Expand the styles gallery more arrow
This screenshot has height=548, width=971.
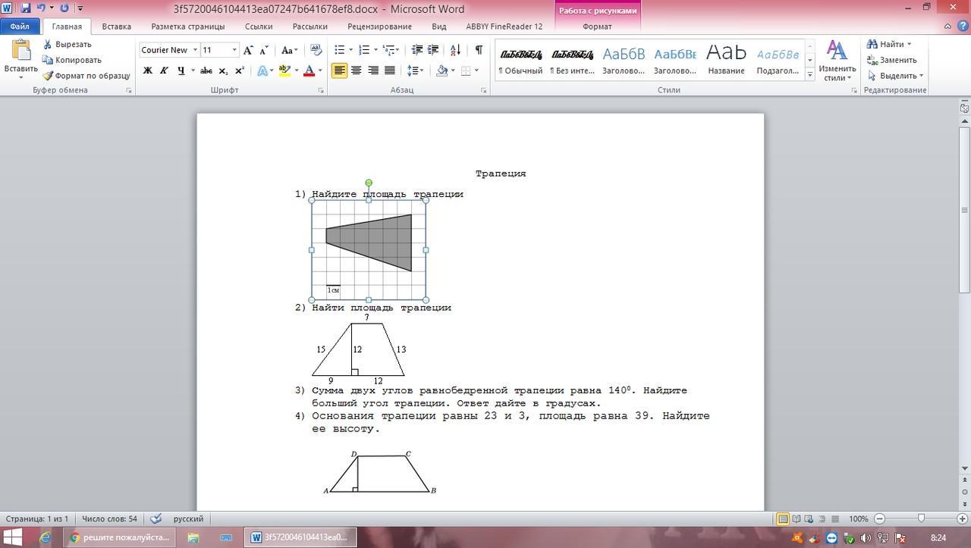point(809,74)
